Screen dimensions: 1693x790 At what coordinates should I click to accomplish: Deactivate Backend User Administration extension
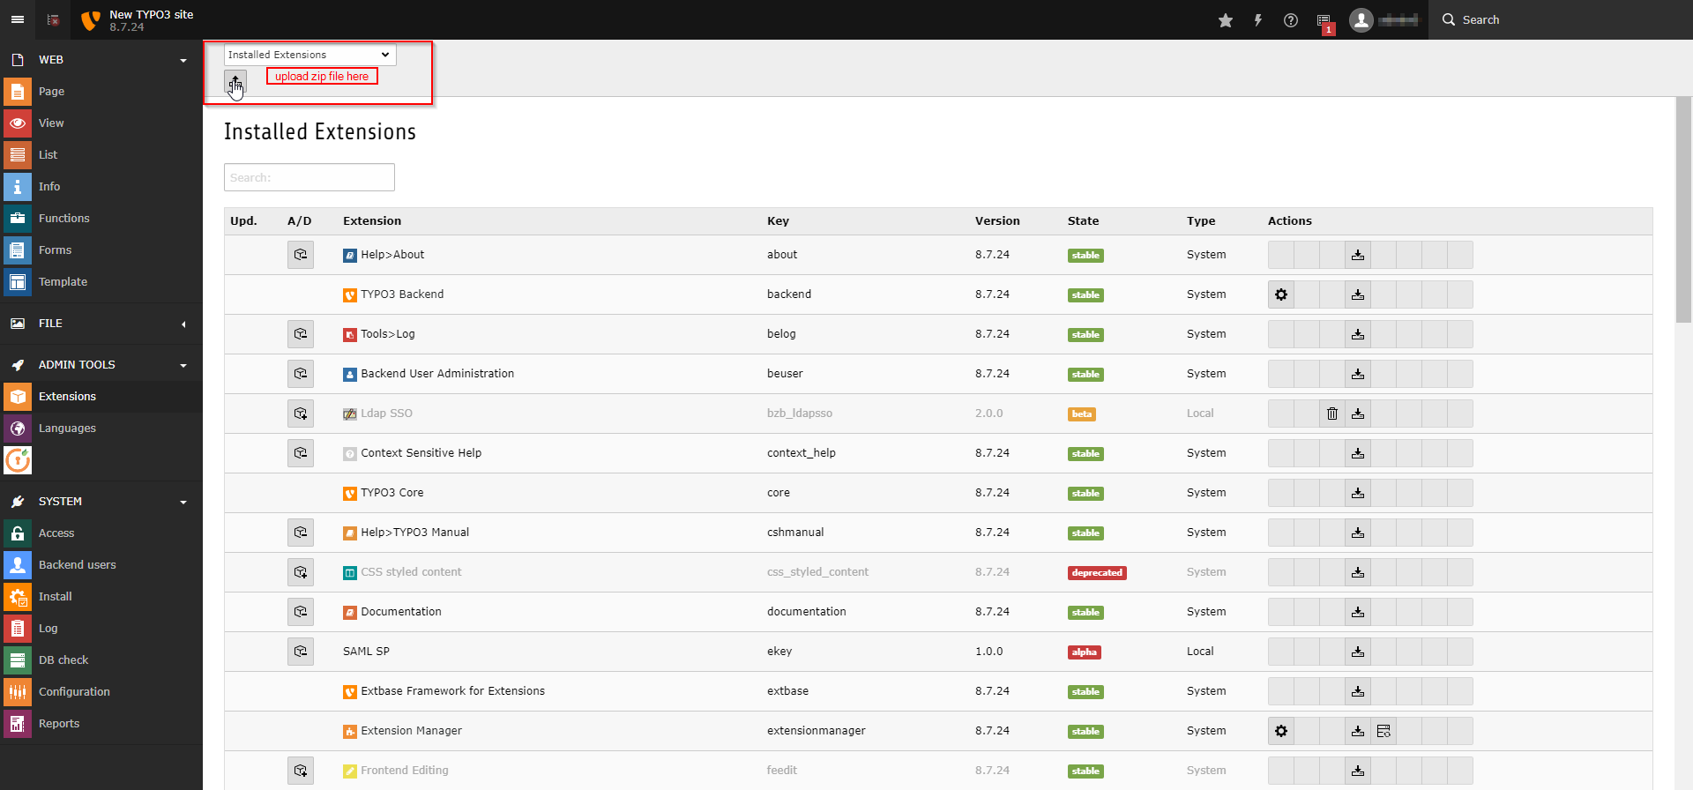tap(301, 374)
